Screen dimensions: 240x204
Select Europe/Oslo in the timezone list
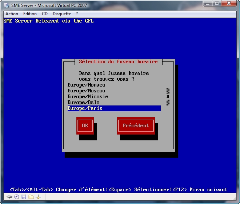coord(114,103)
